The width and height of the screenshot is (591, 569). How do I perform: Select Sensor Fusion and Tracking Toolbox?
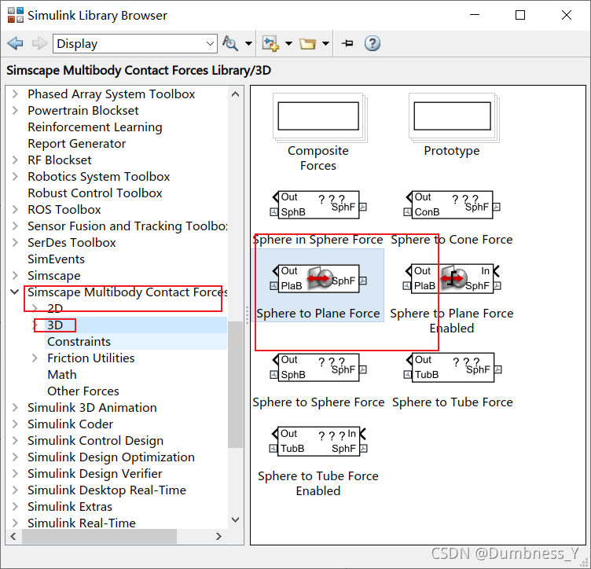coord(127,226)
